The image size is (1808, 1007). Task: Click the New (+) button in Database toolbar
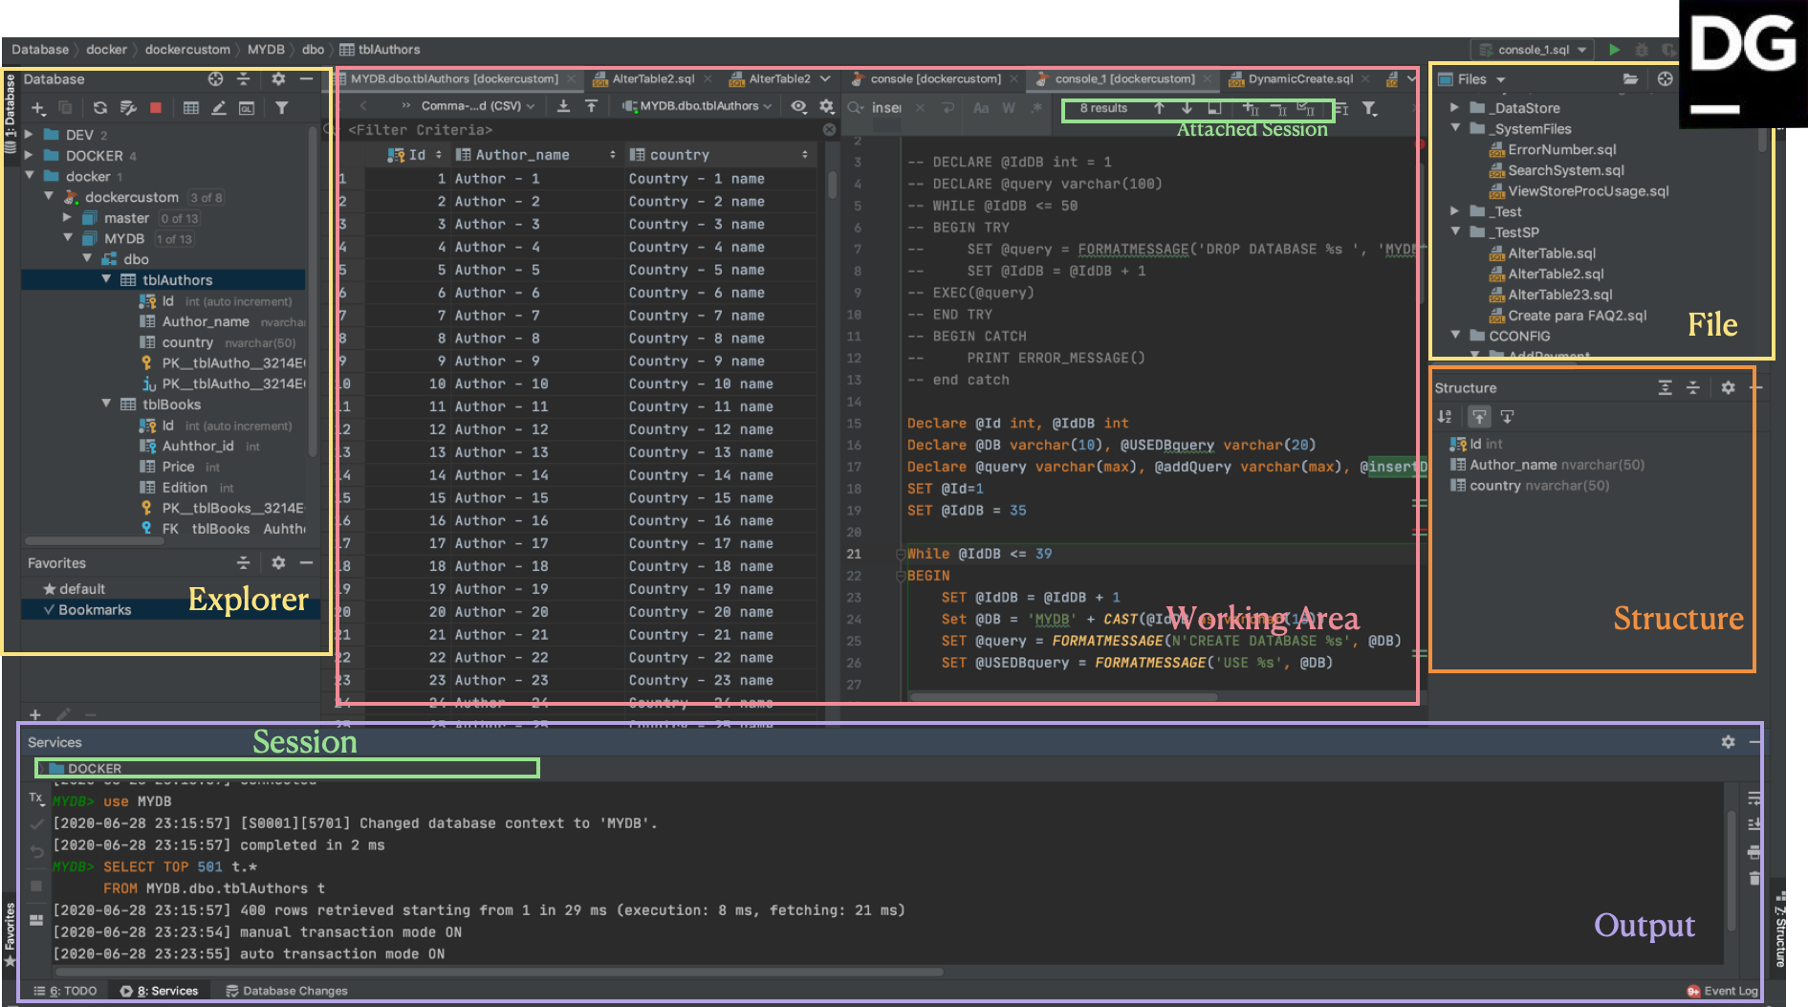pos(38,108)
